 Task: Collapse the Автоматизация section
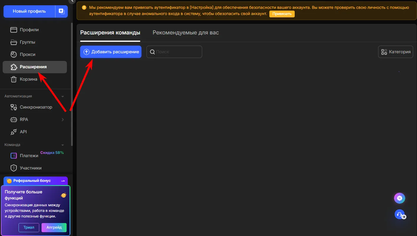click(x=62, y=96)
